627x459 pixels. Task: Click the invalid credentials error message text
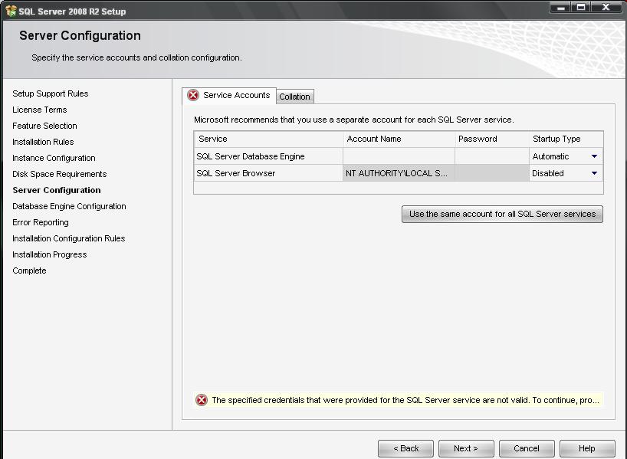(x=405, y=400)
